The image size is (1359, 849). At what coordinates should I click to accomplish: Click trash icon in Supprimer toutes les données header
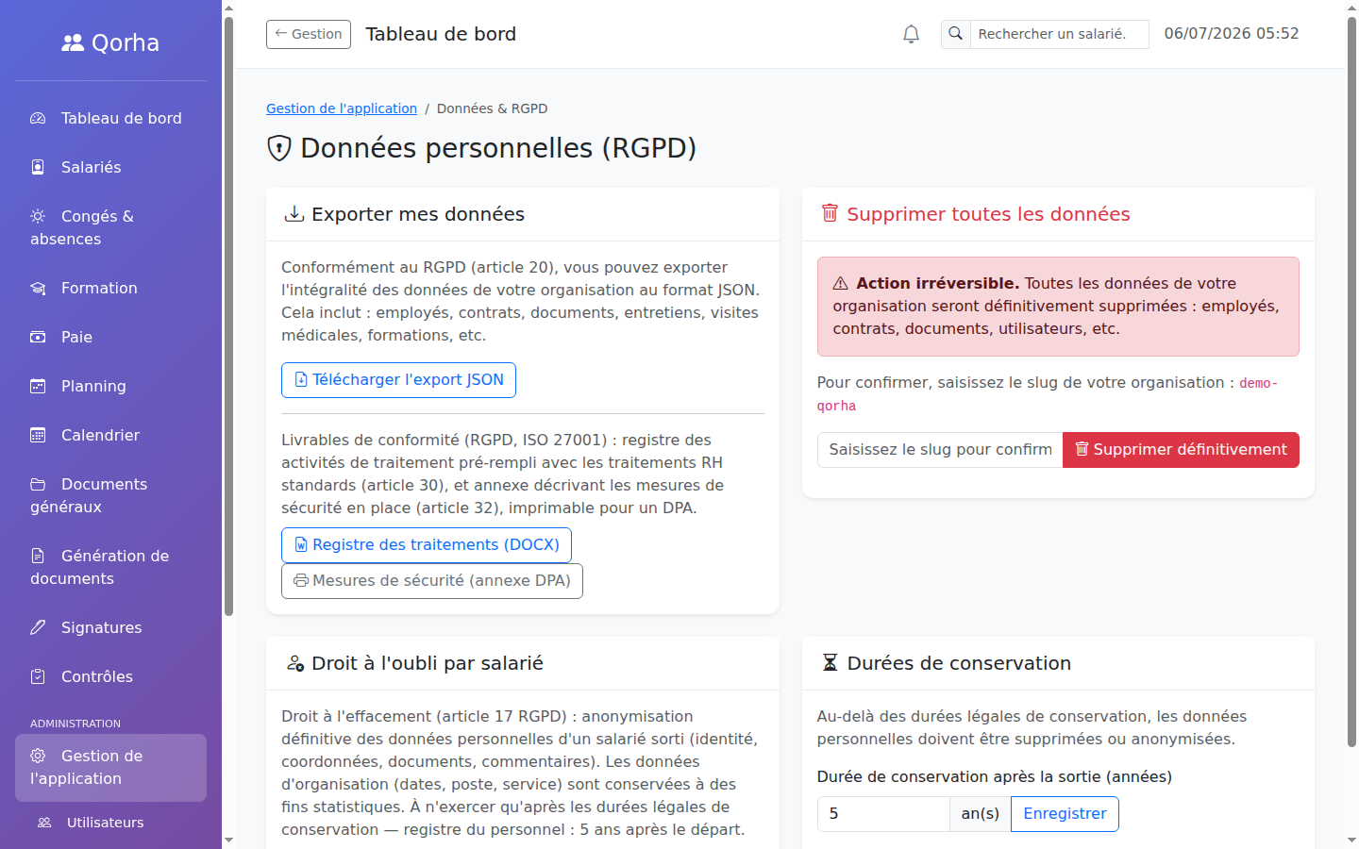tap(830, 213)
